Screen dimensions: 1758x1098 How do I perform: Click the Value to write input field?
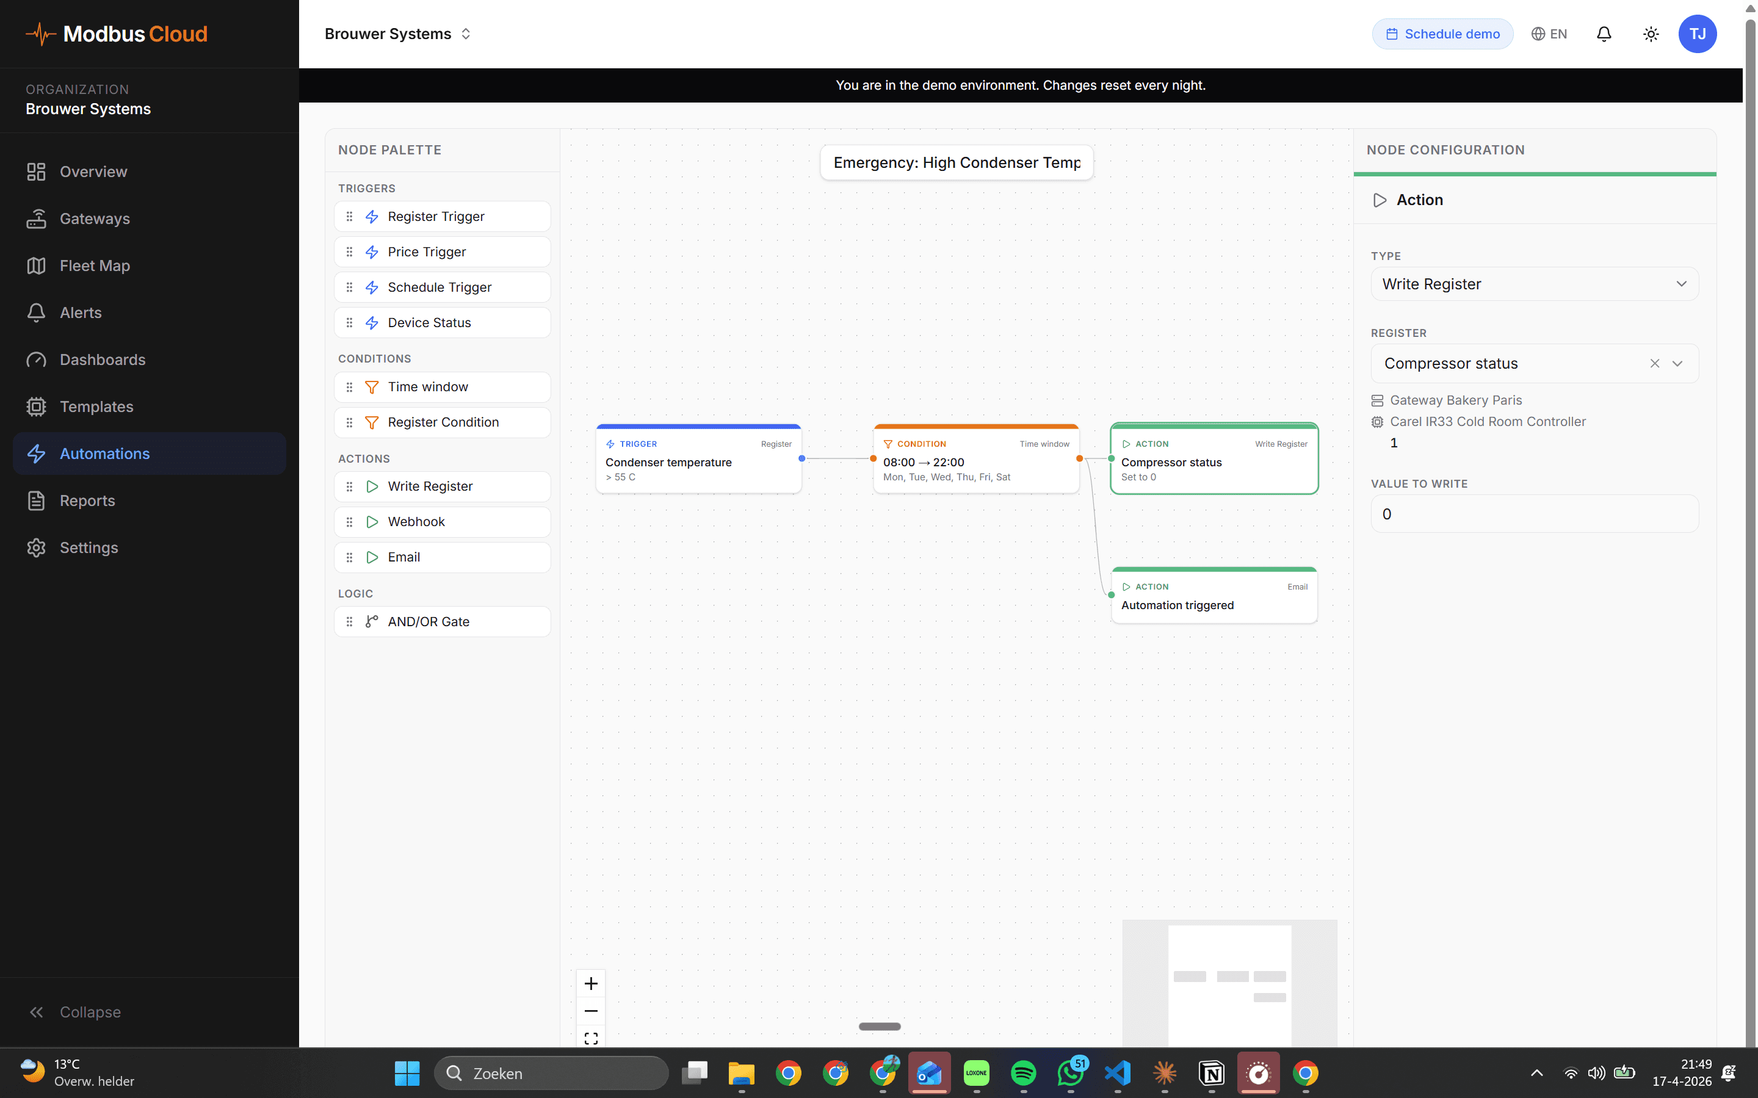pos(1533,514)
